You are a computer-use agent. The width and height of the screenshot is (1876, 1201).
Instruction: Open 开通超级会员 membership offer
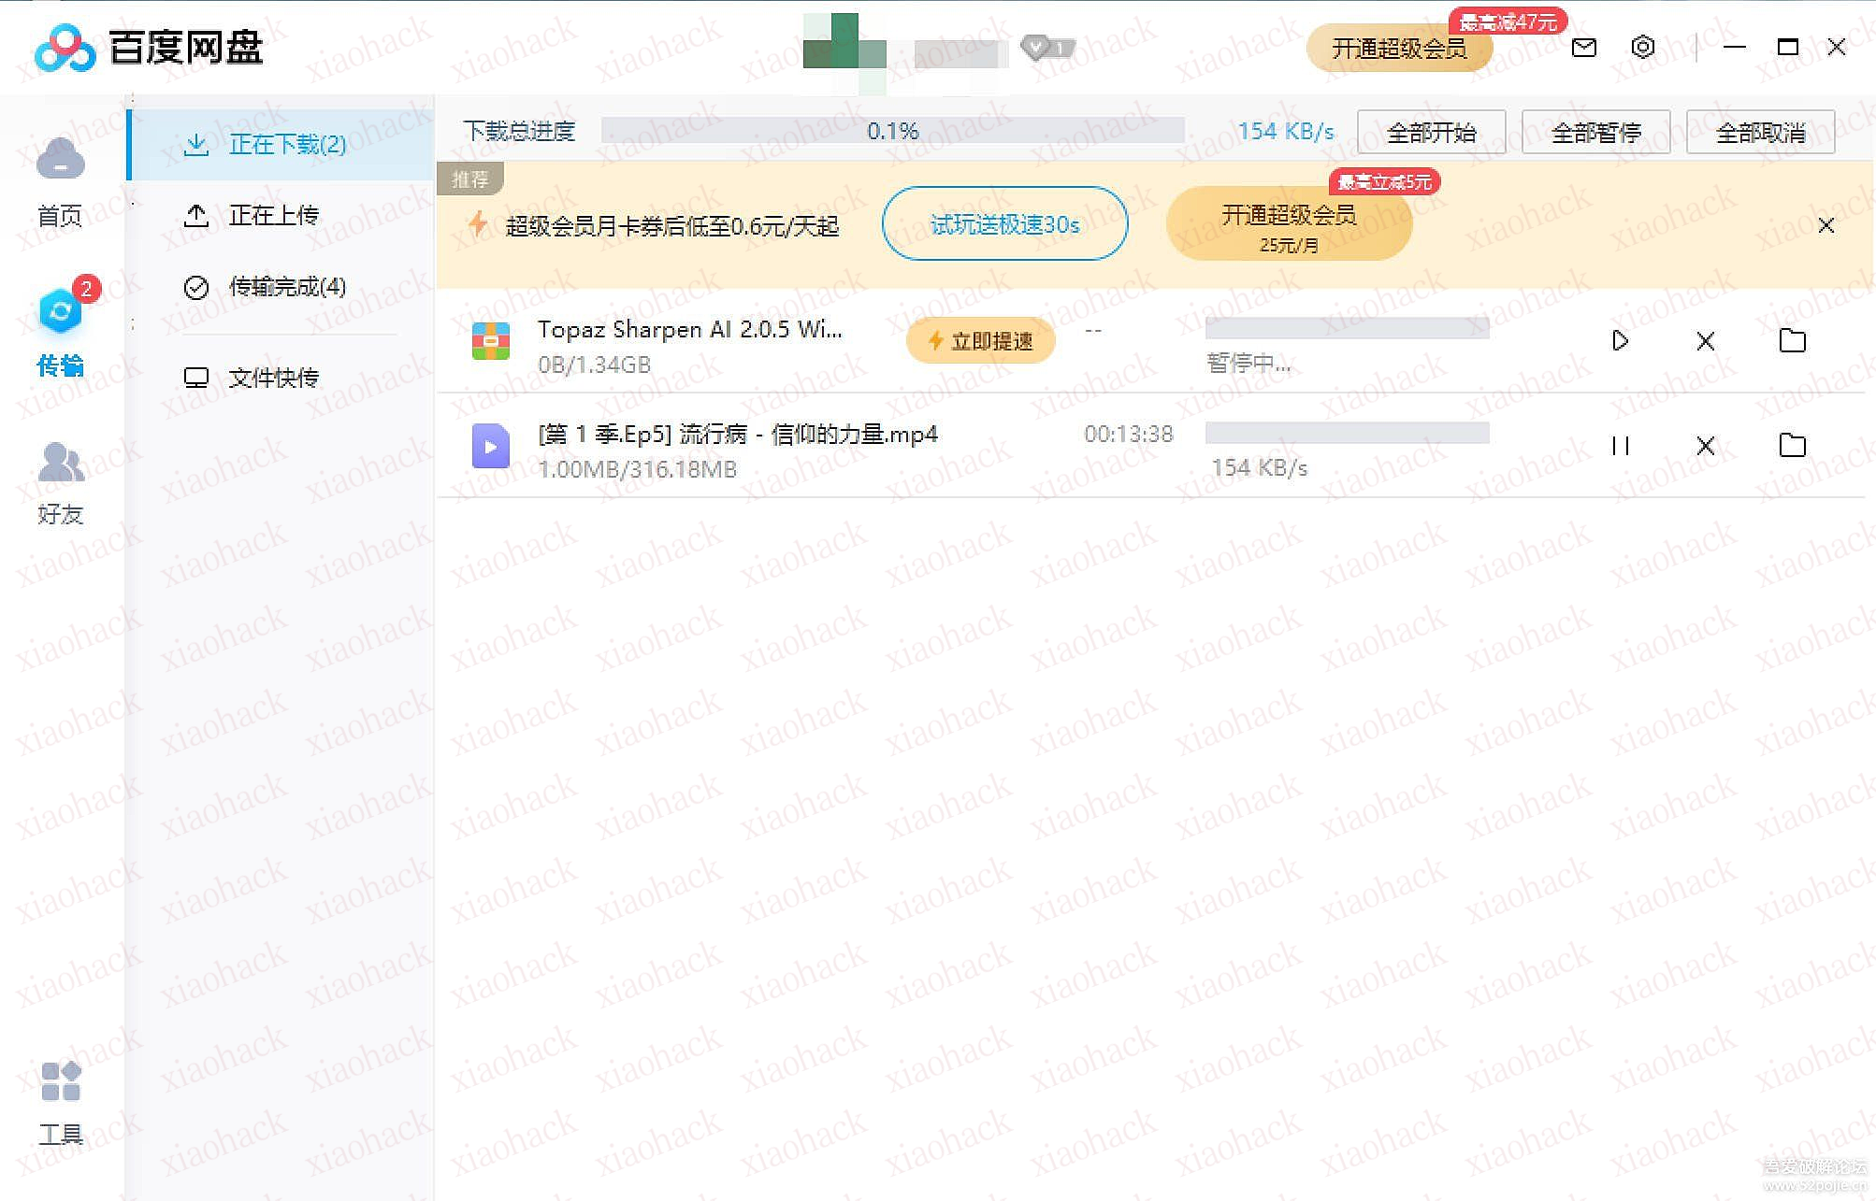(1400, 50)
